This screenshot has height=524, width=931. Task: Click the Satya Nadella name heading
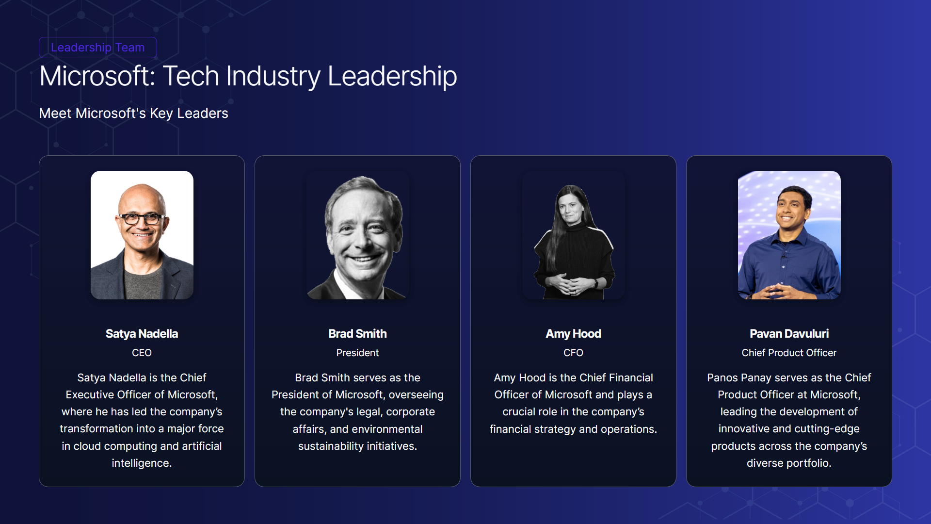click(x=142, y=334)
